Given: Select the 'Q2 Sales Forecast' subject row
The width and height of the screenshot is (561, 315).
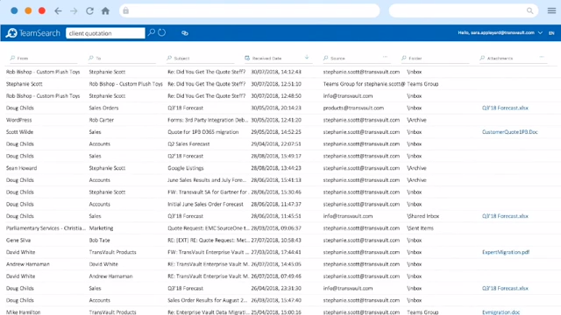Looking at the screenshot, I should tap(188, 143).
